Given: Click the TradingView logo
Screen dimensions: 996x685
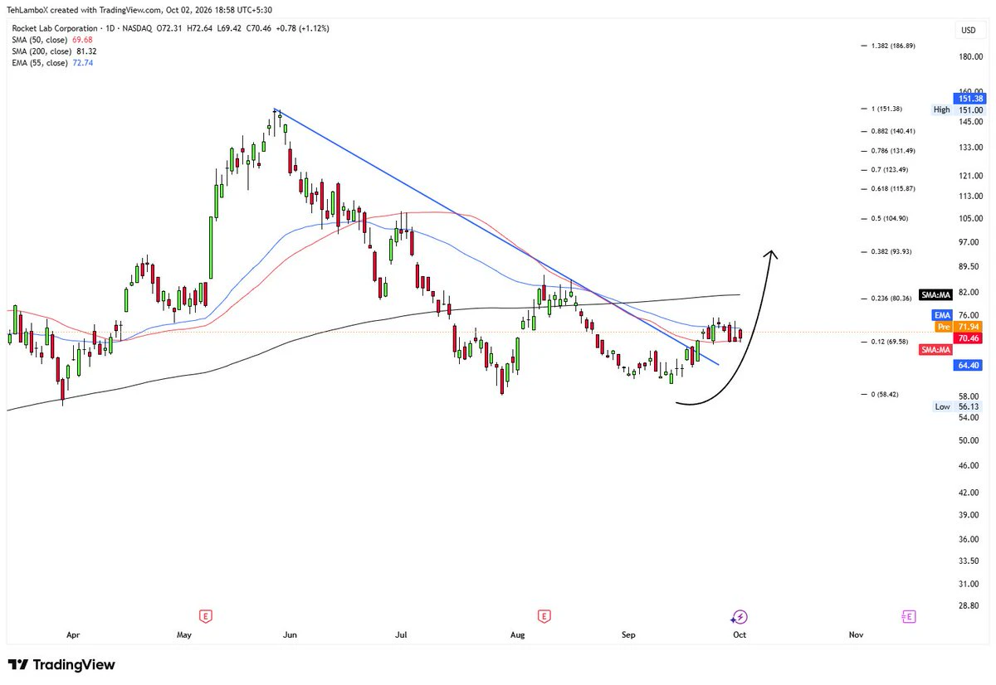Looking at the screenshot, I should tap(61, 665).
